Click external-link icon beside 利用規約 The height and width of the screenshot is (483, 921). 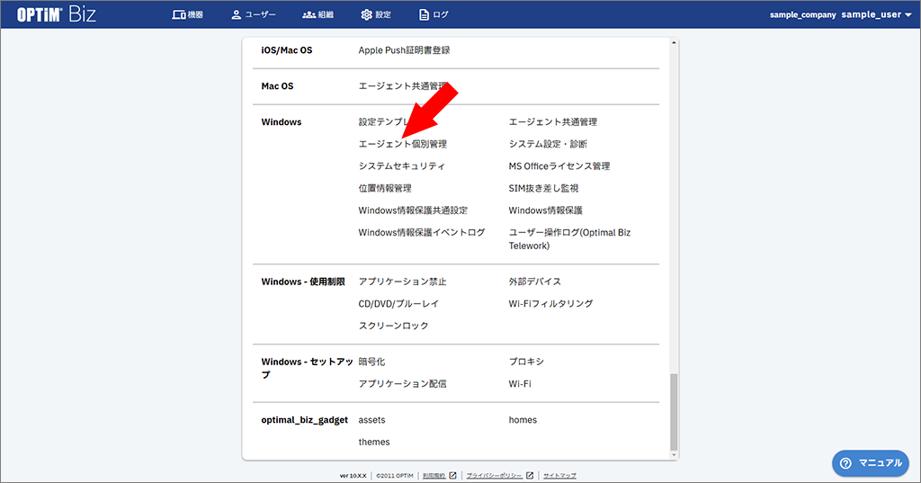coord(453,476)
